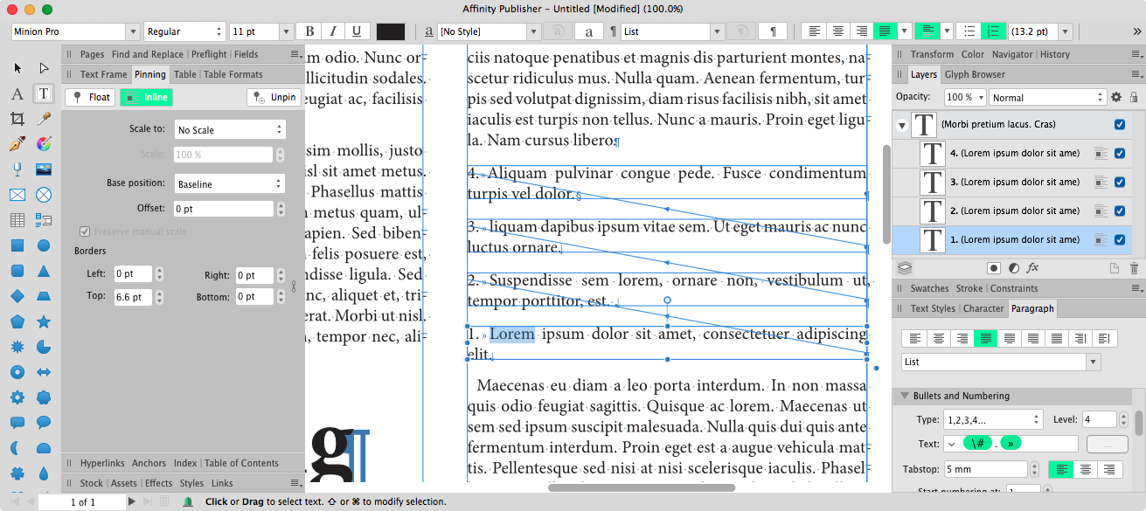The width and height of the screenshot is (1146, 511).
Task: Pick the Teardrop shape tool
Action: tap(44, 473)
